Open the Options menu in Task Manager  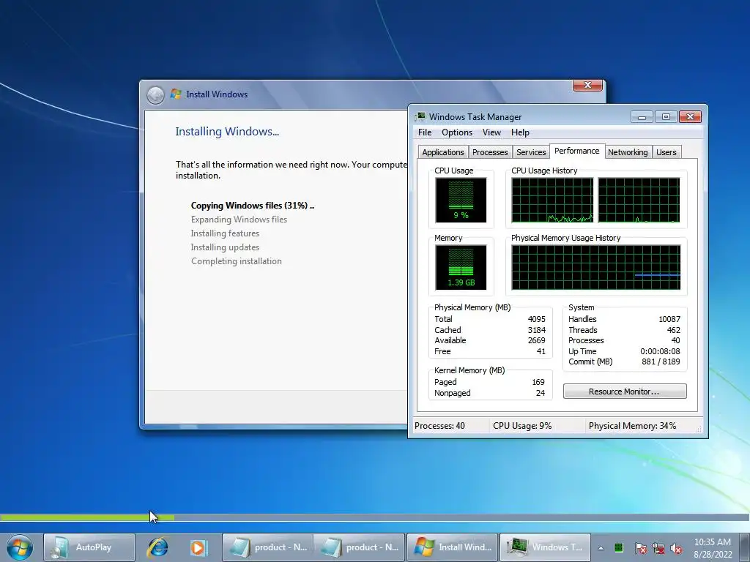click(457, 132)
